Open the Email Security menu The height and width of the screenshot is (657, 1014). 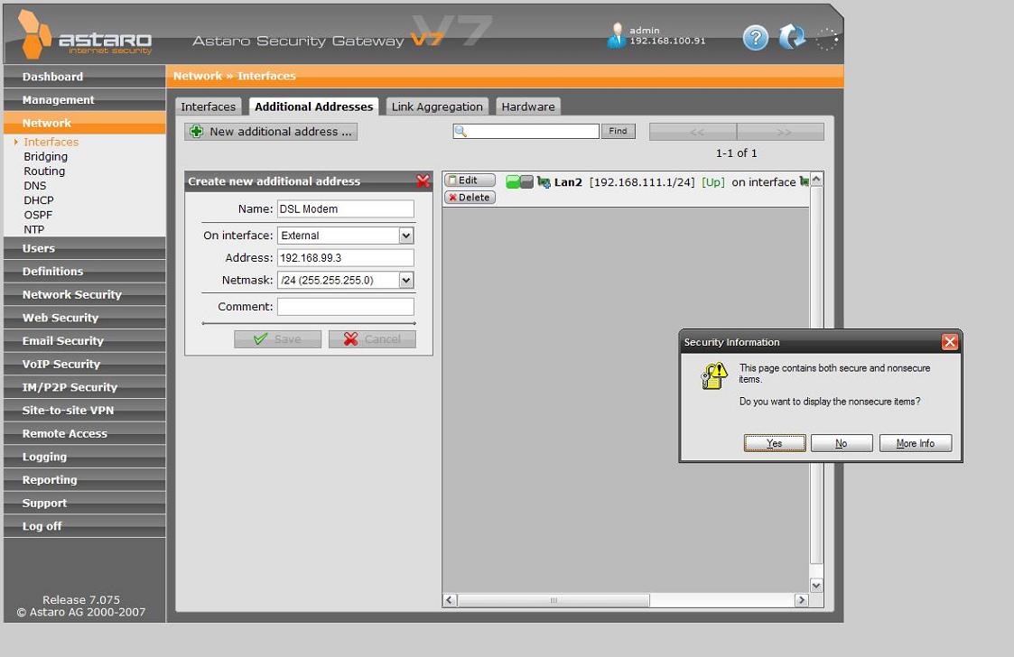pyautogui.click(x=85, y=341)
